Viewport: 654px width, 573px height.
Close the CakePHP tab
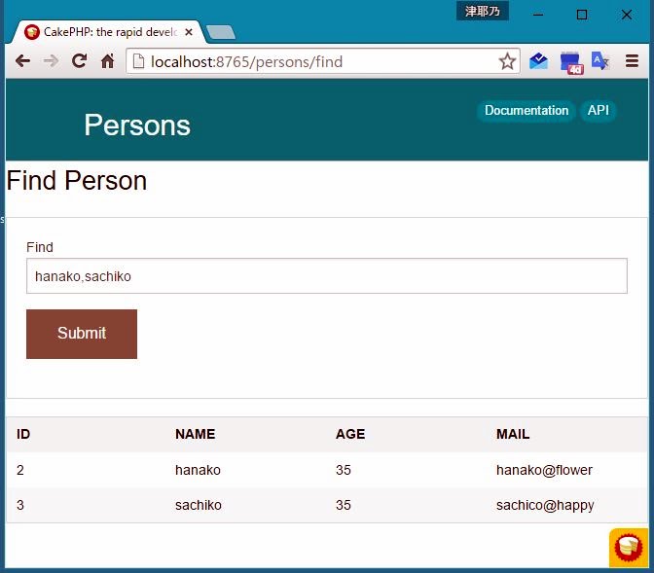189,32
